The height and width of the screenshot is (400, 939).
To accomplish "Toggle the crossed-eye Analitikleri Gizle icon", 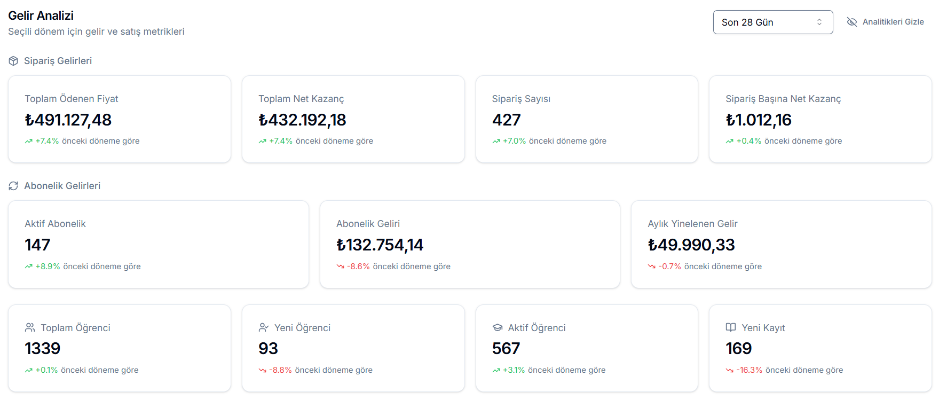I will tap(852, 22).
